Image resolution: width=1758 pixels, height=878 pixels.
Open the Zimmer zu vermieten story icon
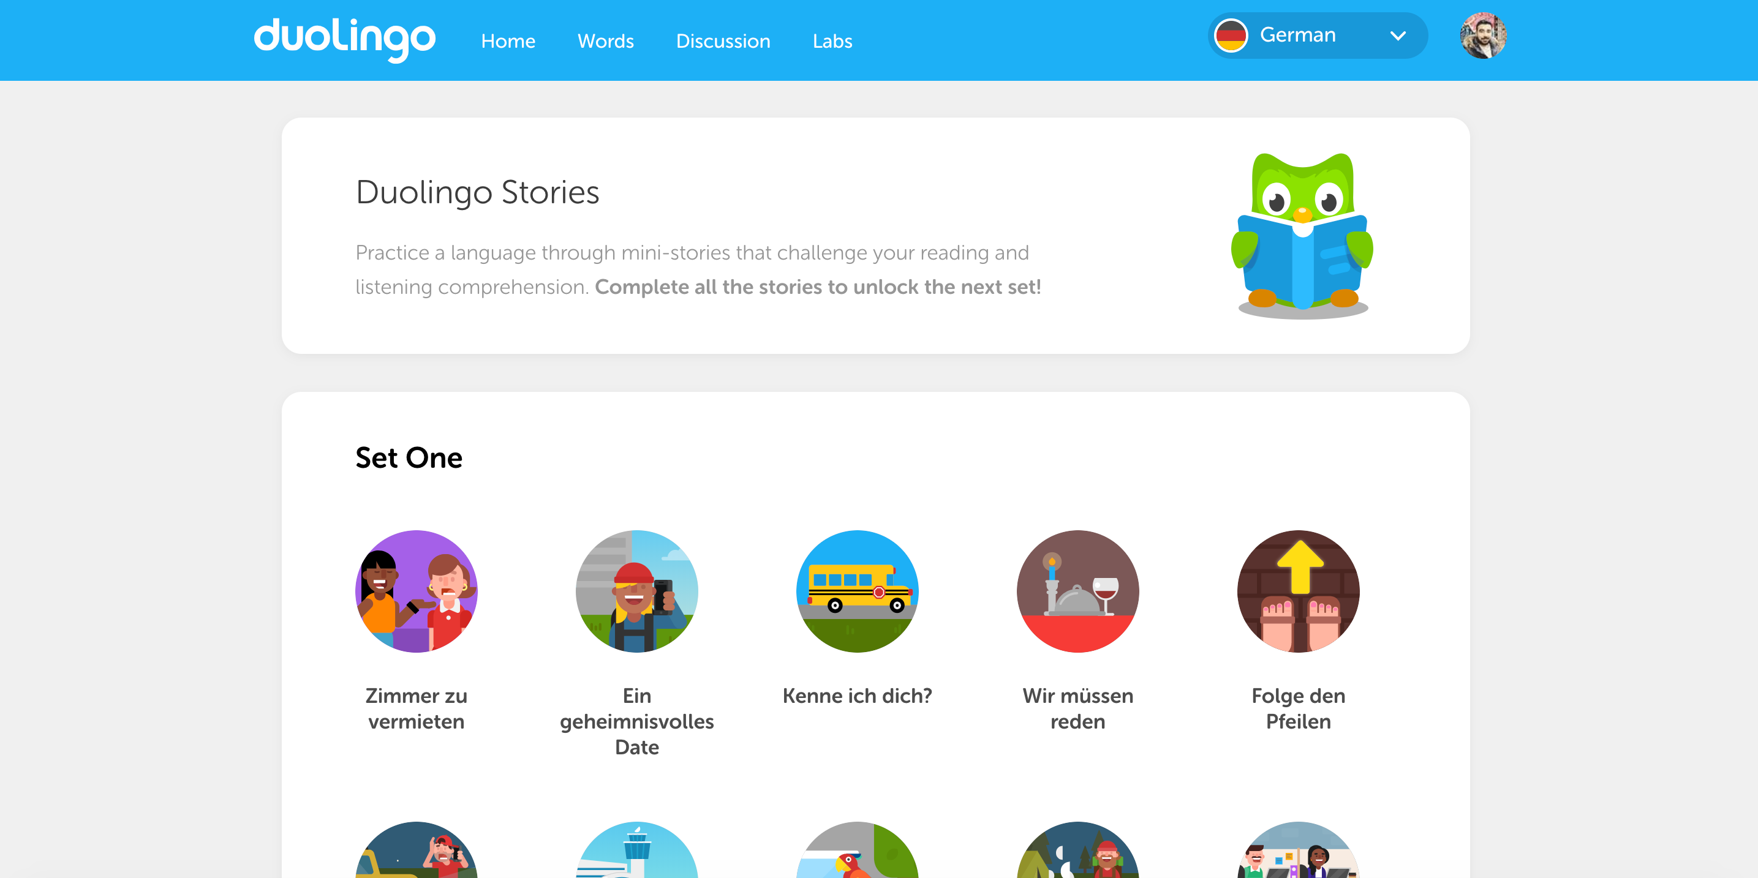click(x=417, y=591)
